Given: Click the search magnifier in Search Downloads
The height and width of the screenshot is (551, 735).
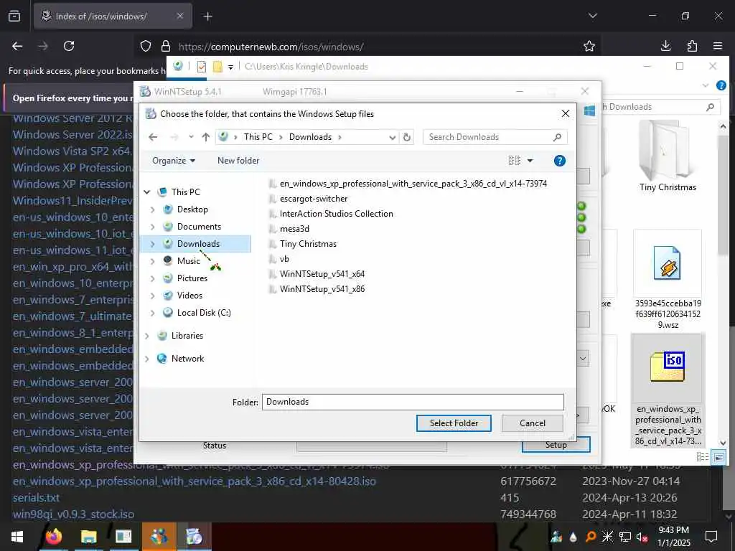Looking at the screenshot, I should pos(557,137).
